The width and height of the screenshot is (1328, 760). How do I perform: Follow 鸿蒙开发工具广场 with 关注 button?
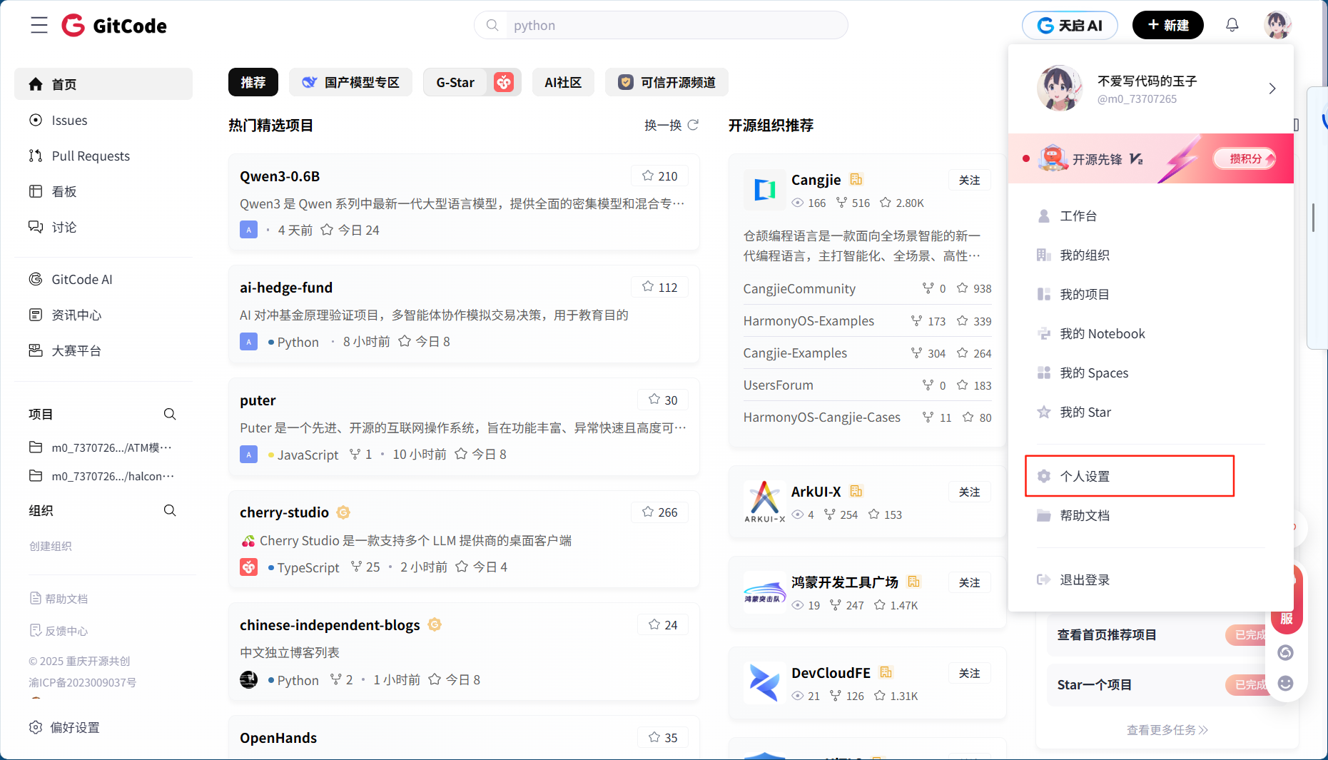[x=969, y=582]
